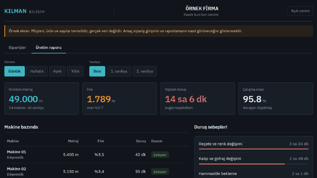Click the Kalıp ve gofraj değişimi progress bar
The image size is (317, 178).
click(253, 164)
